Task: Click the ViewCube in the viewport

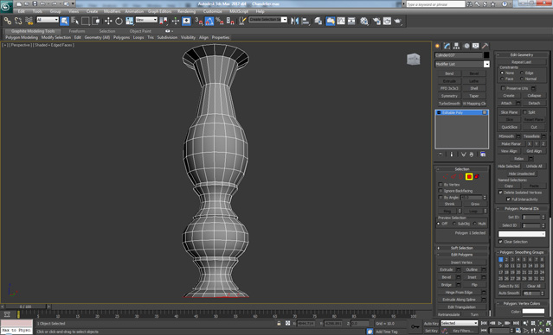Action: pos(414,59)
